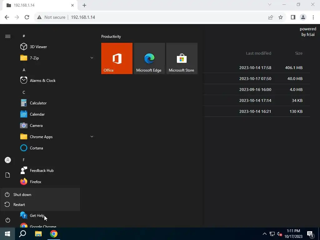Open Chrome three-dot menu
320x240 pixels.
tap(313, 17)
